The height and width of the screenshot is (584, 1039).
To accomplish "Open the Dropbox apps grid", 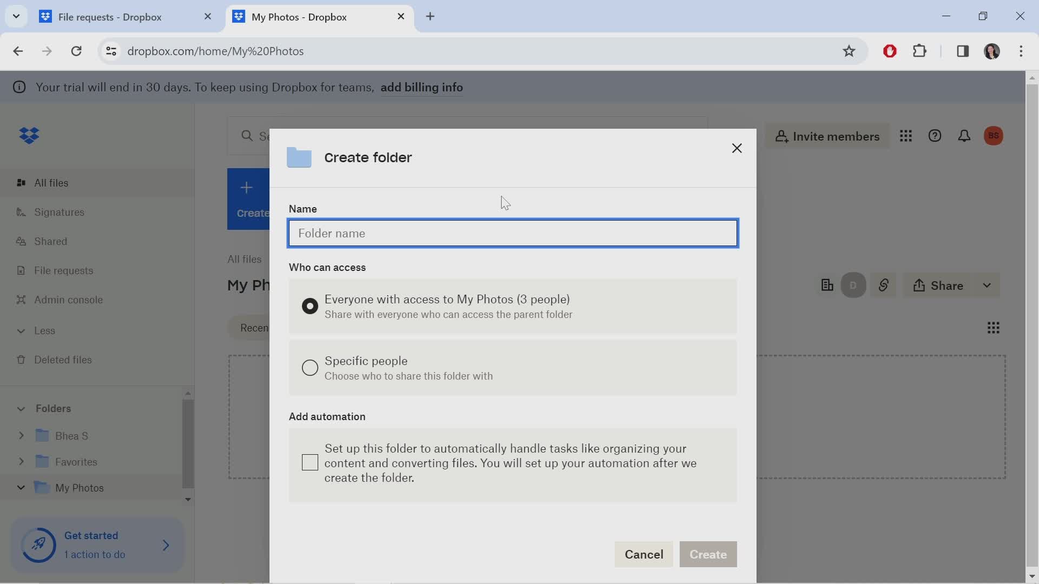I will point(906,136).
